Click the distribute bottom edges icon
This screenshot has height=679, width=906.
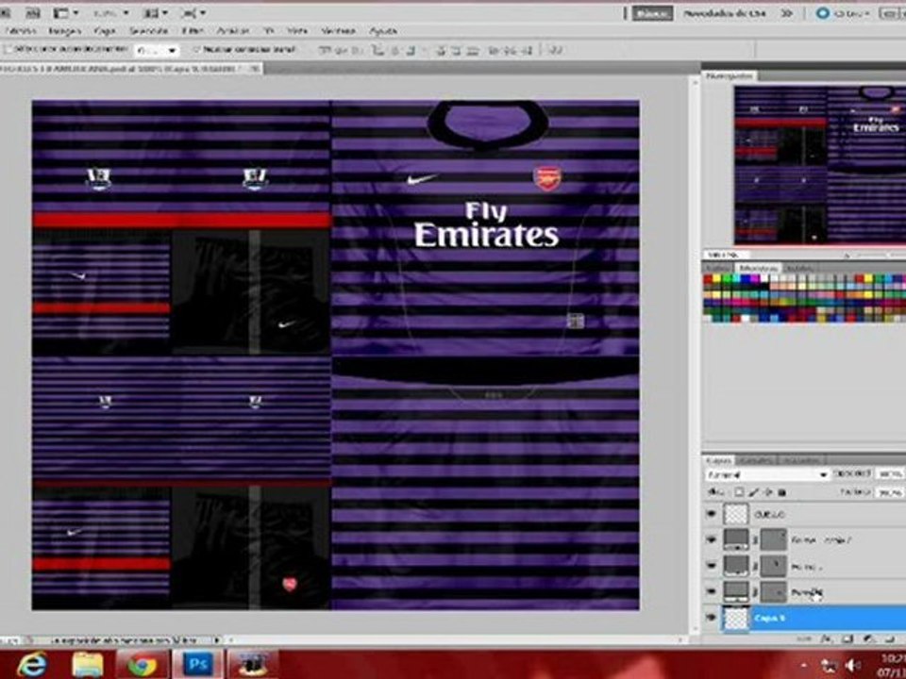(472, 50)
